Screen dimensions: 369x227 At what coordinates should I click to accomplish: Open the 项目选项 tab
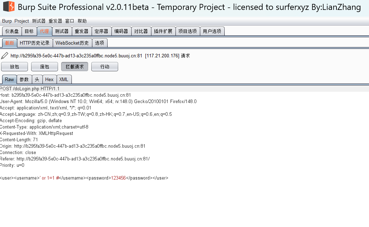pos(188,31)
